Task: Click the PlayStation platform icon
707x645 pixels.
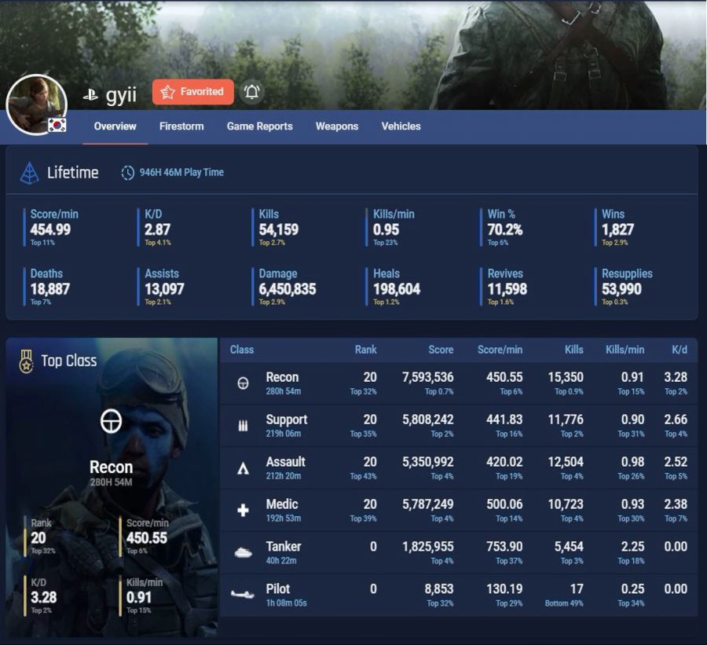Action: click(x=91, y=96)
